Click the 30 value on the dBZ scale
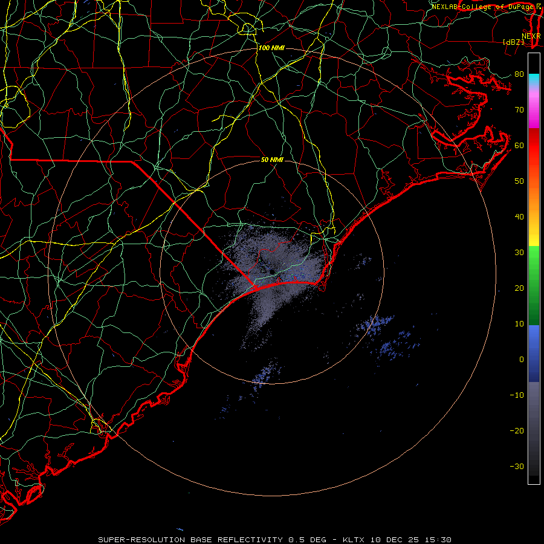 tap(519, 253)
